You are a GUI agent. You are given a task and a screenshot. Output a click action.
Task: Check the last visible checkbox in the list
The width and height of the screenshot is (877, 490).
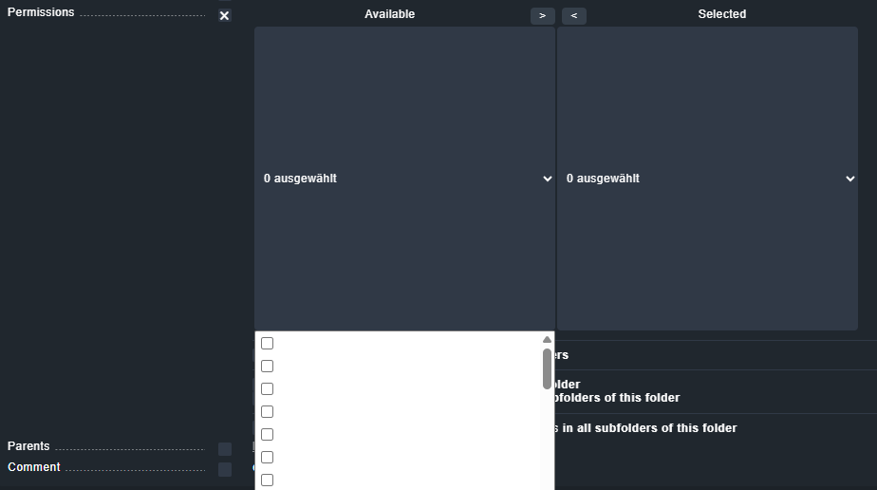coord(267,480)
